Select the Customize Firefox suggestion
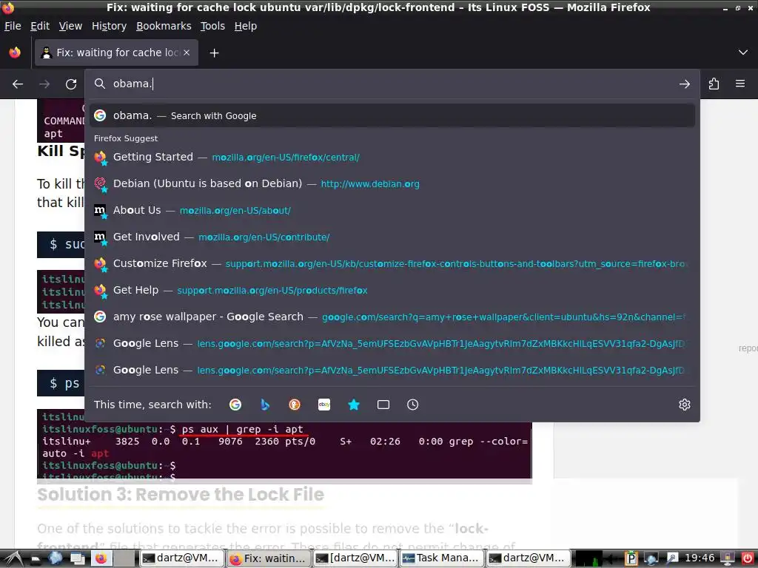Viewport: 758px width, 568px height. pos(392,263)
